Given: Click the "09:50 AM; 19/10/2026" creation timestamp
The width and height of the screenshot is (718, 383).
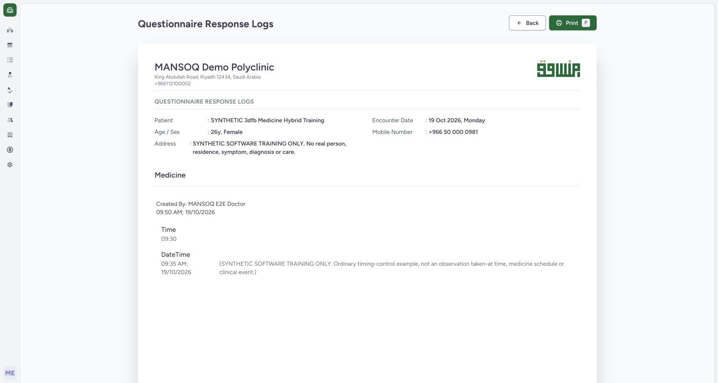Looking at the screenshot, I should 186,212.
